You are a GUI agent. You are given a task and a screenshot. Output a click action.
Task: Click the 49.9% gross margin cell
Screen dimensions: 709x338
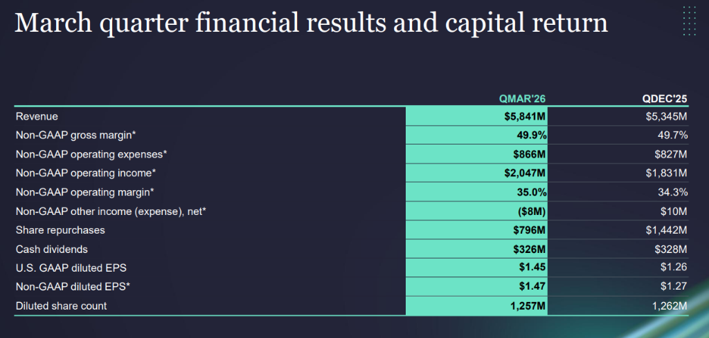click(531, 135)
